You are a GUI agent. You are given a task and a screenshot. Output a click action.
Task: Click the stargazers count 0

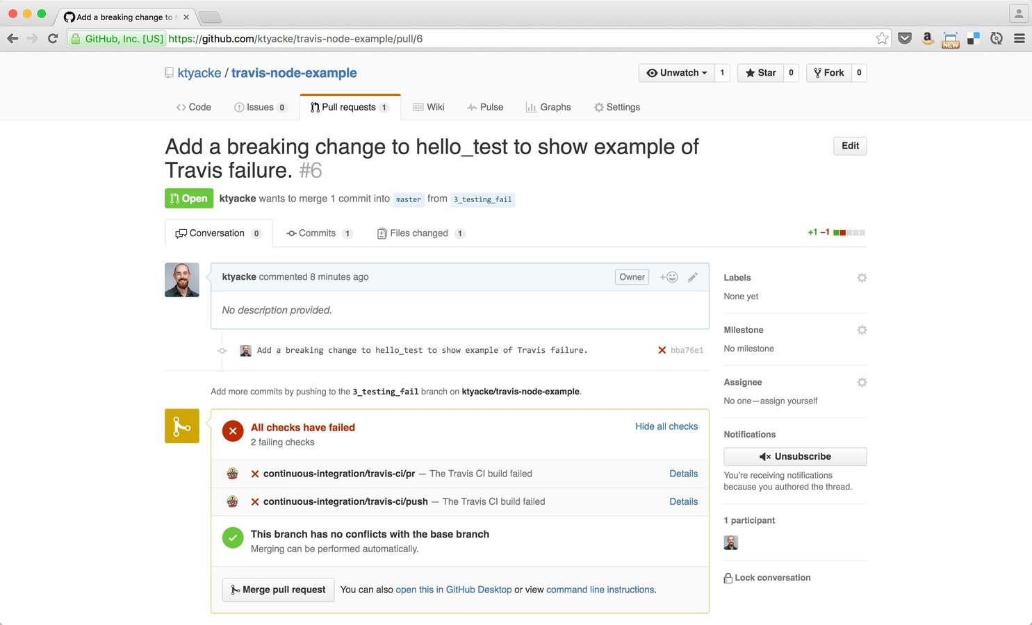coord(791,73)
